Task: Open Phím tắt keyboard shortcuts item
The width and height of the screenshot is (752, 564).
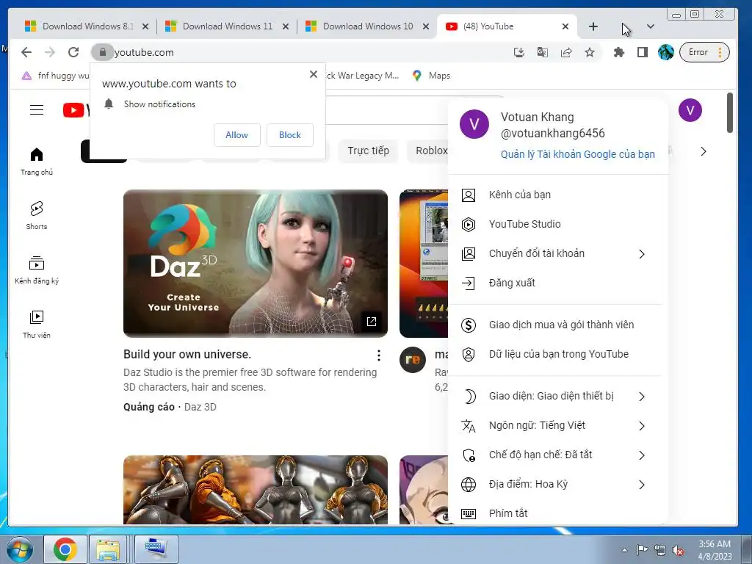Action: tap(558, 513)
